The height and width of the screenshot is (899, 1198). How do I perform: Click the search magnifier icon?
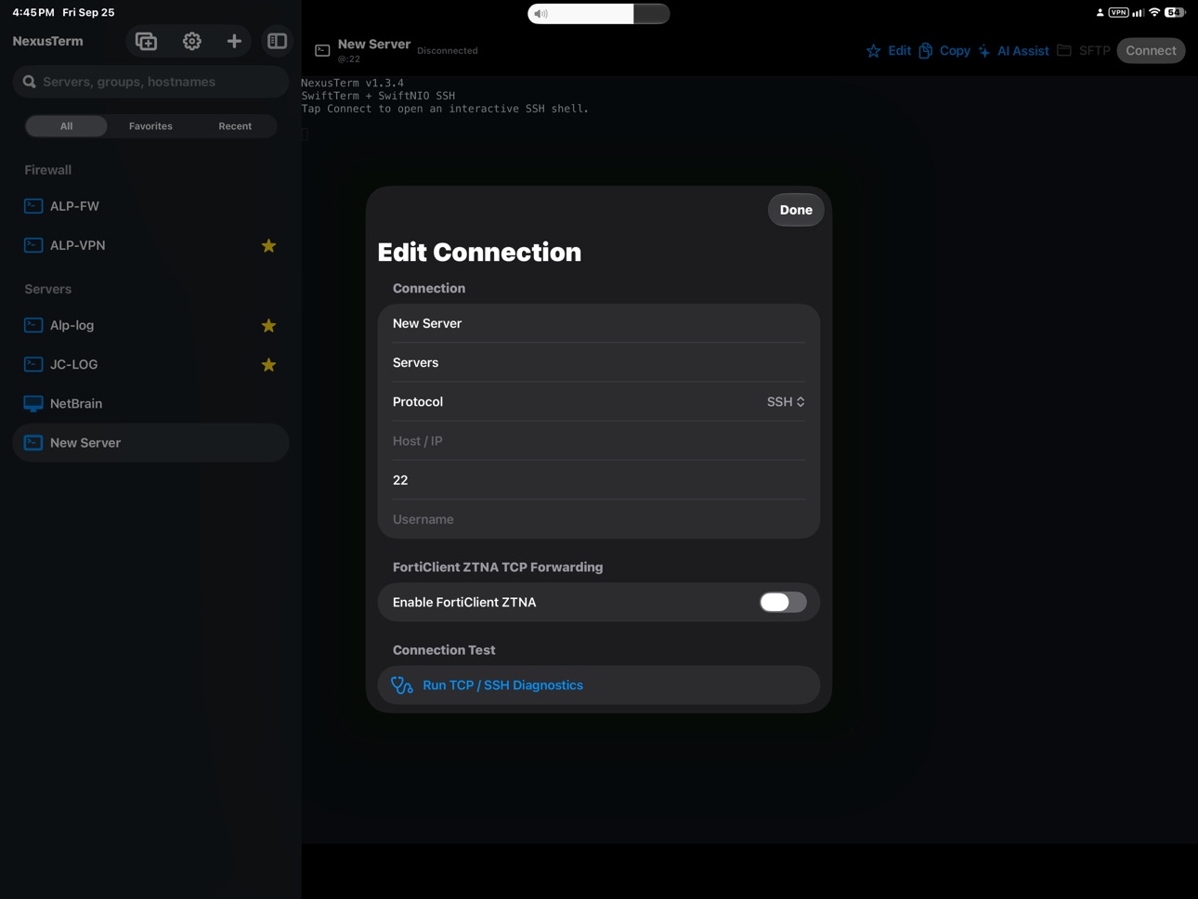tap(30, 82)
